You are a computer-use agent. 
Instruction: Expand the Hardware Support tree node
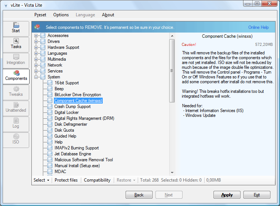tap(36, 47)
